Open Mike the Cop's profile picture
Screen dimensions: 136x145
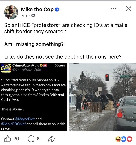11,12
